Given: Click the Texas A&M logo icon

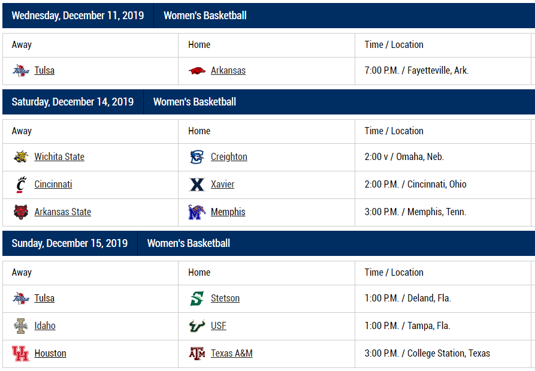Looking at the screenshot, I should (x=197, y=354).
